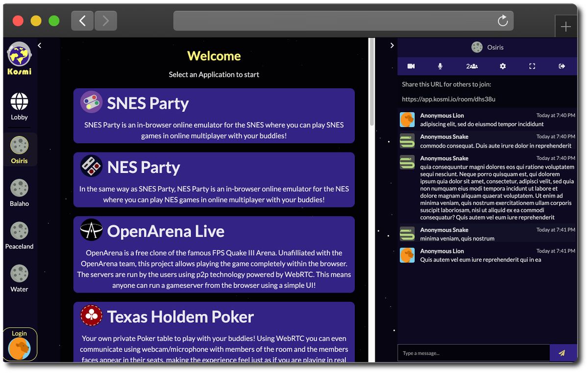Click the 'Today at 7:41 PM' timestamp on last message
This screenshot has height=373, width=588.
pyautogui.click(x=556, y=251)
